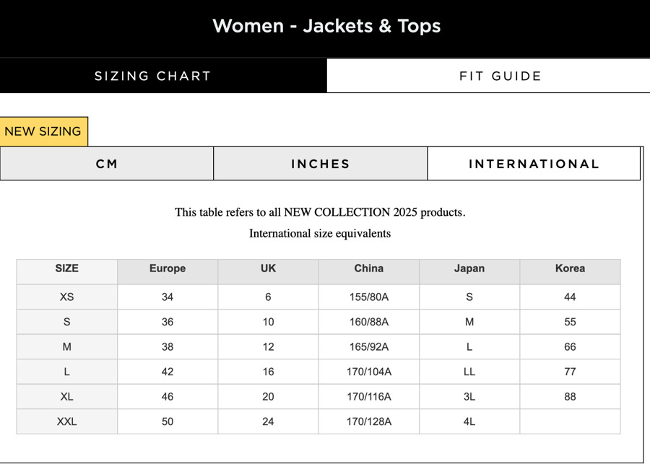
Task: Click the Europe column header
Action: coord(168,268)
